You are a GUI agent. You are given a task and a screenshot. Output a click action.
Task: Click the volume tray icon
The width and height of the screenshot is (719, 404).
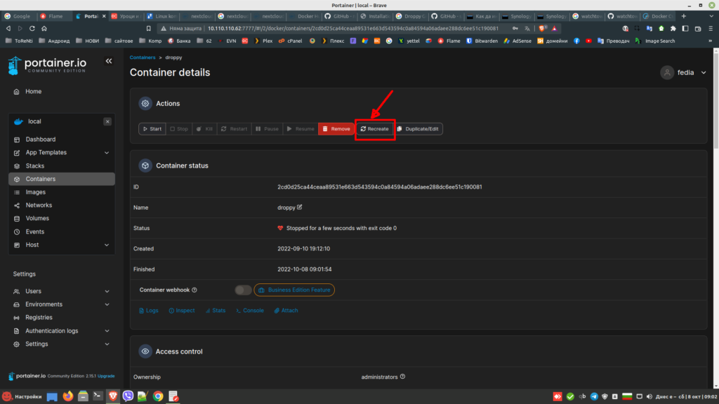649,397
